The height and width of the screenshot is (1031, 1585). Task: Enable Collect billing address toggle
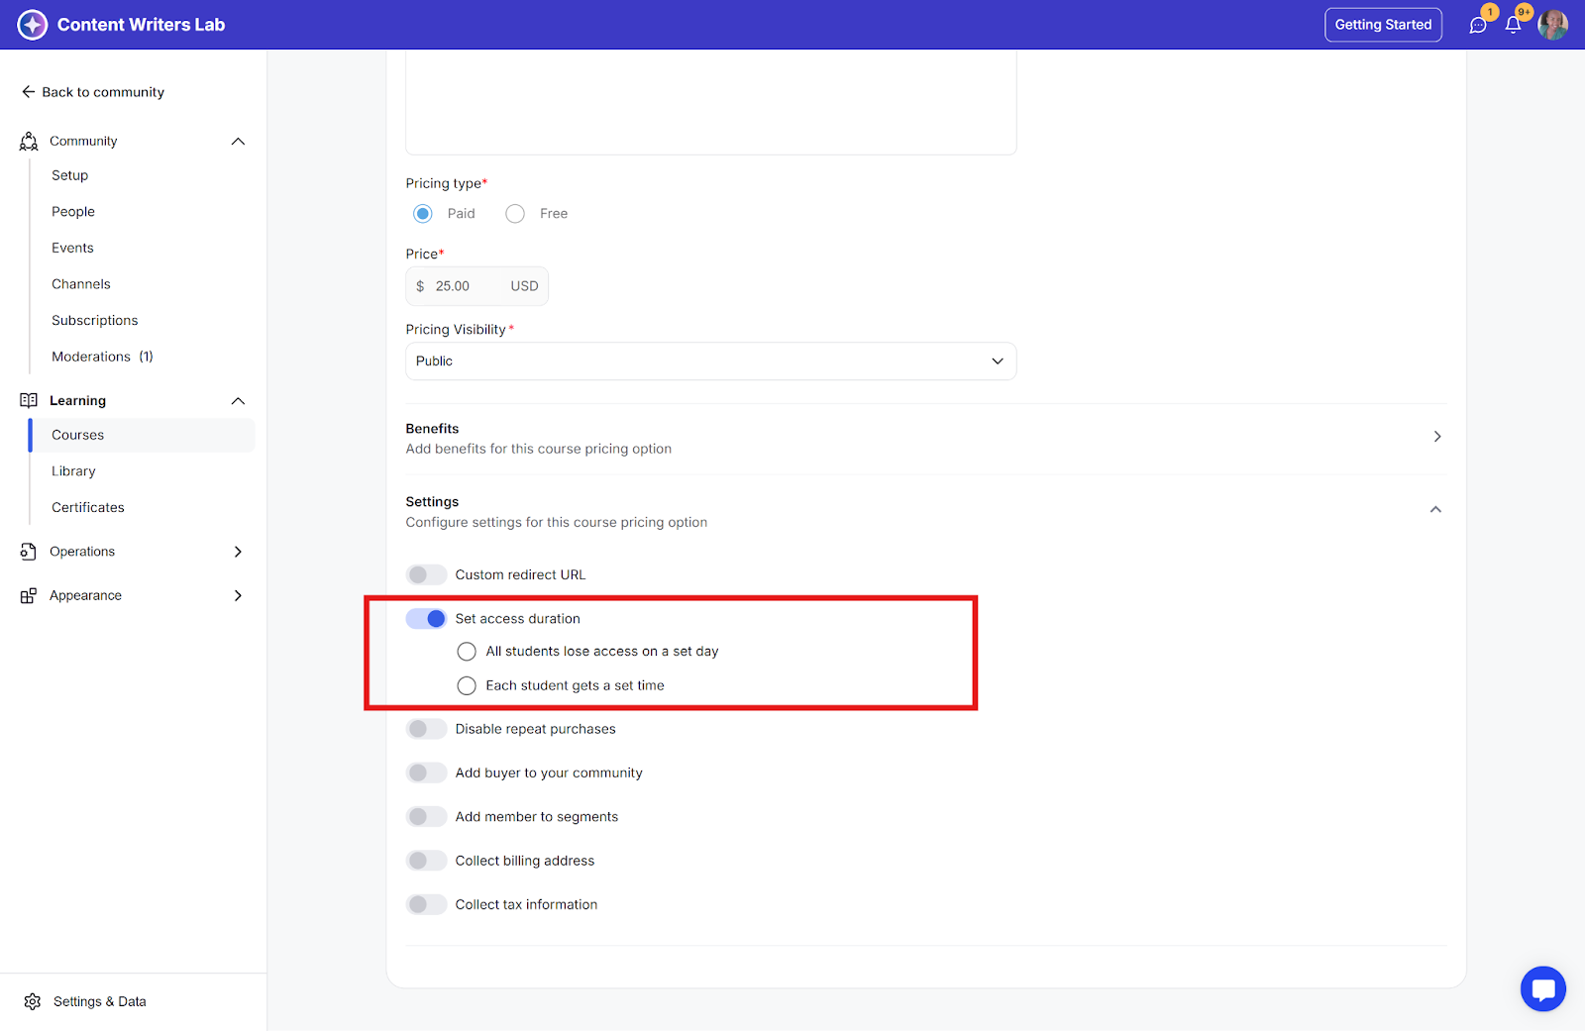point(426,861)
